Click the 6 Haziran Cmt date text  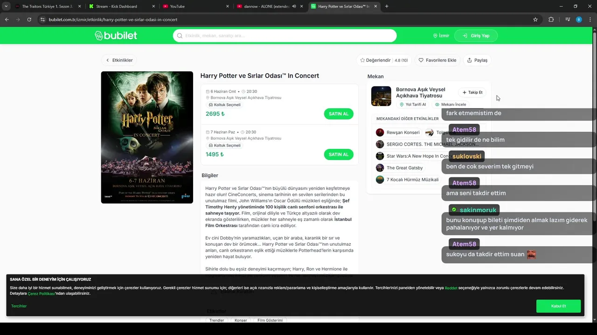click(223, 92)
